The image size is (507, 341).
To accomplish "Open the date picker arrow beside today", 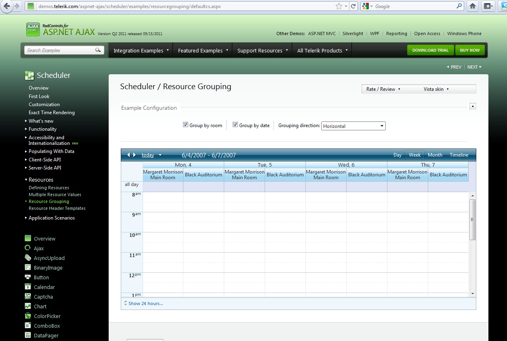I will click(160, 155).
